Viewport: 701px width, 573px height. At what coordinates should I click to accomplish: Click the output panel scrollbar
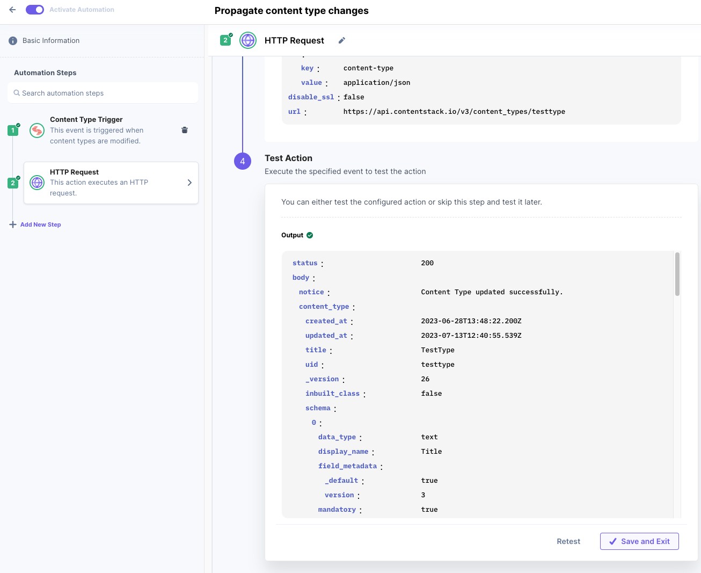[x=677, y=274]
